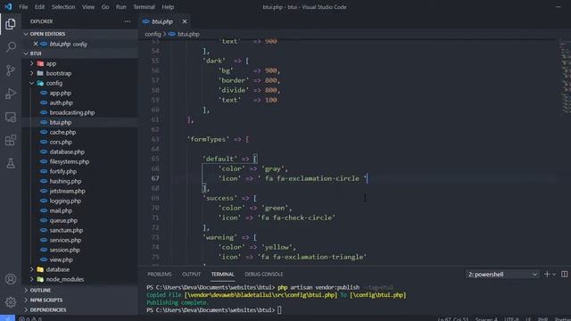The image size is (571, 321).
Task: Open the Run and Debug view
Action: click(11, 94)
